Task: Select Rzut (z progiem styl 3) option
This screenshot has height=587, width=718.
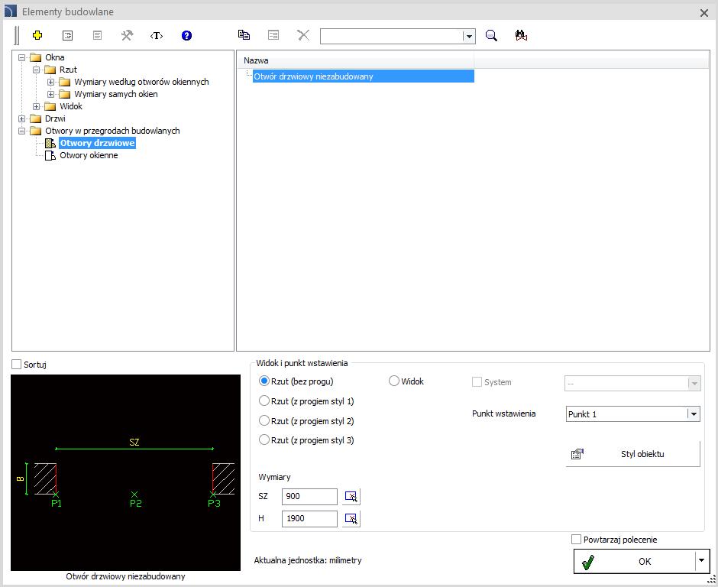Action: click(264, 440)
